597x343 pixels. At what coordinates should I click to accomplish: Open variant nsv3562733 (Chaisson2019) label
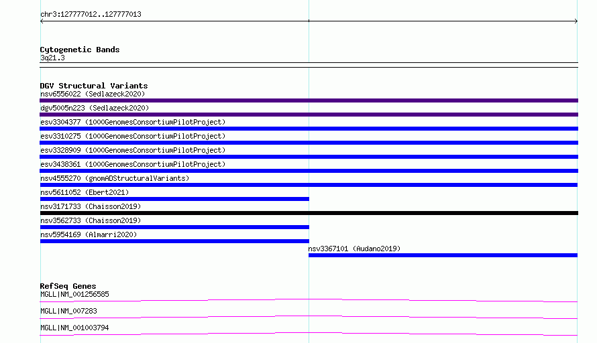point(91,220)
